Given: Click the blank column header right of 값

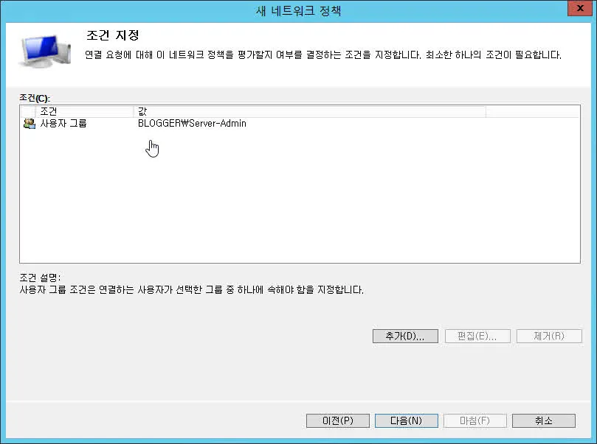Looking at the screenshot, I should point(531,111).
